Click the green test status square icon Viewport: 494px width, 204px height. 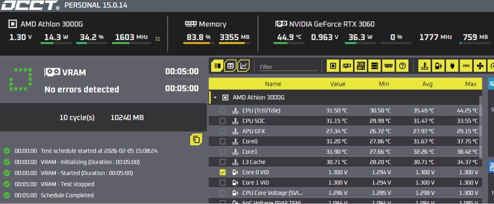pos(21,79)
